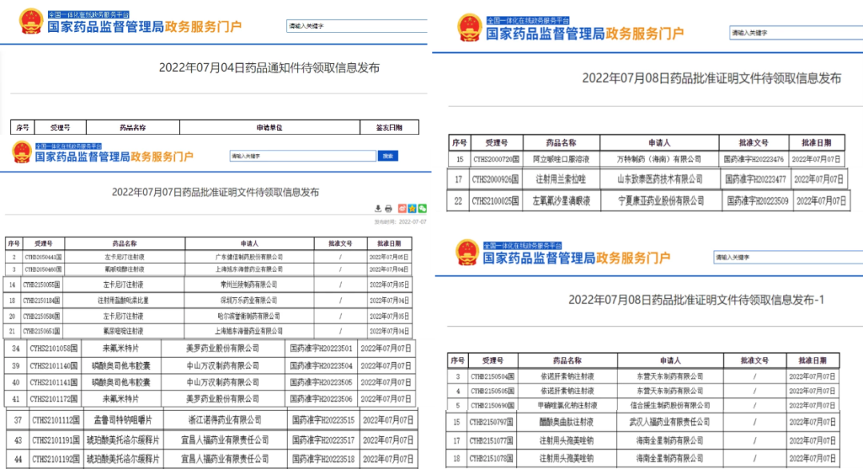
Task: Open the 2022年07月04日药品通知件 page title
Action: 269,67
